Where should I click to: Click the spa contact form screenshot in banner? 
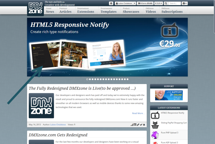(x=45, y=56)
